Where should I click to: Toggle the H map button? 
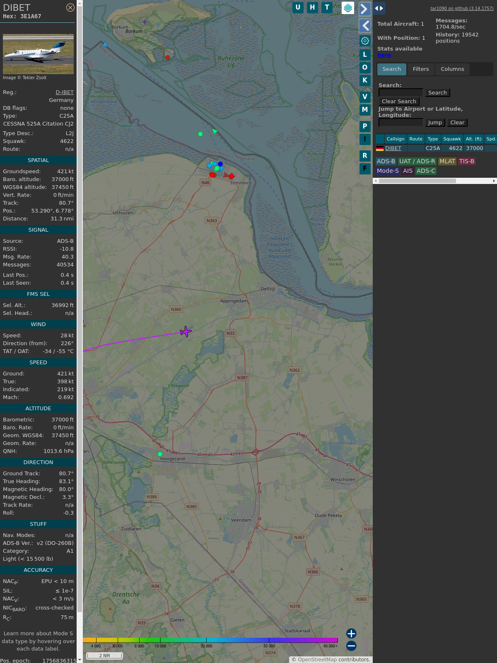[312, 7]
